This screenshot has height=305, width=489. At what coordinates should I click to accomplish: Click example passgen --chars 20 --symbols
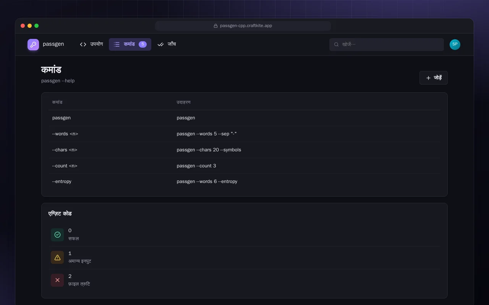click(x=209, y=150)
